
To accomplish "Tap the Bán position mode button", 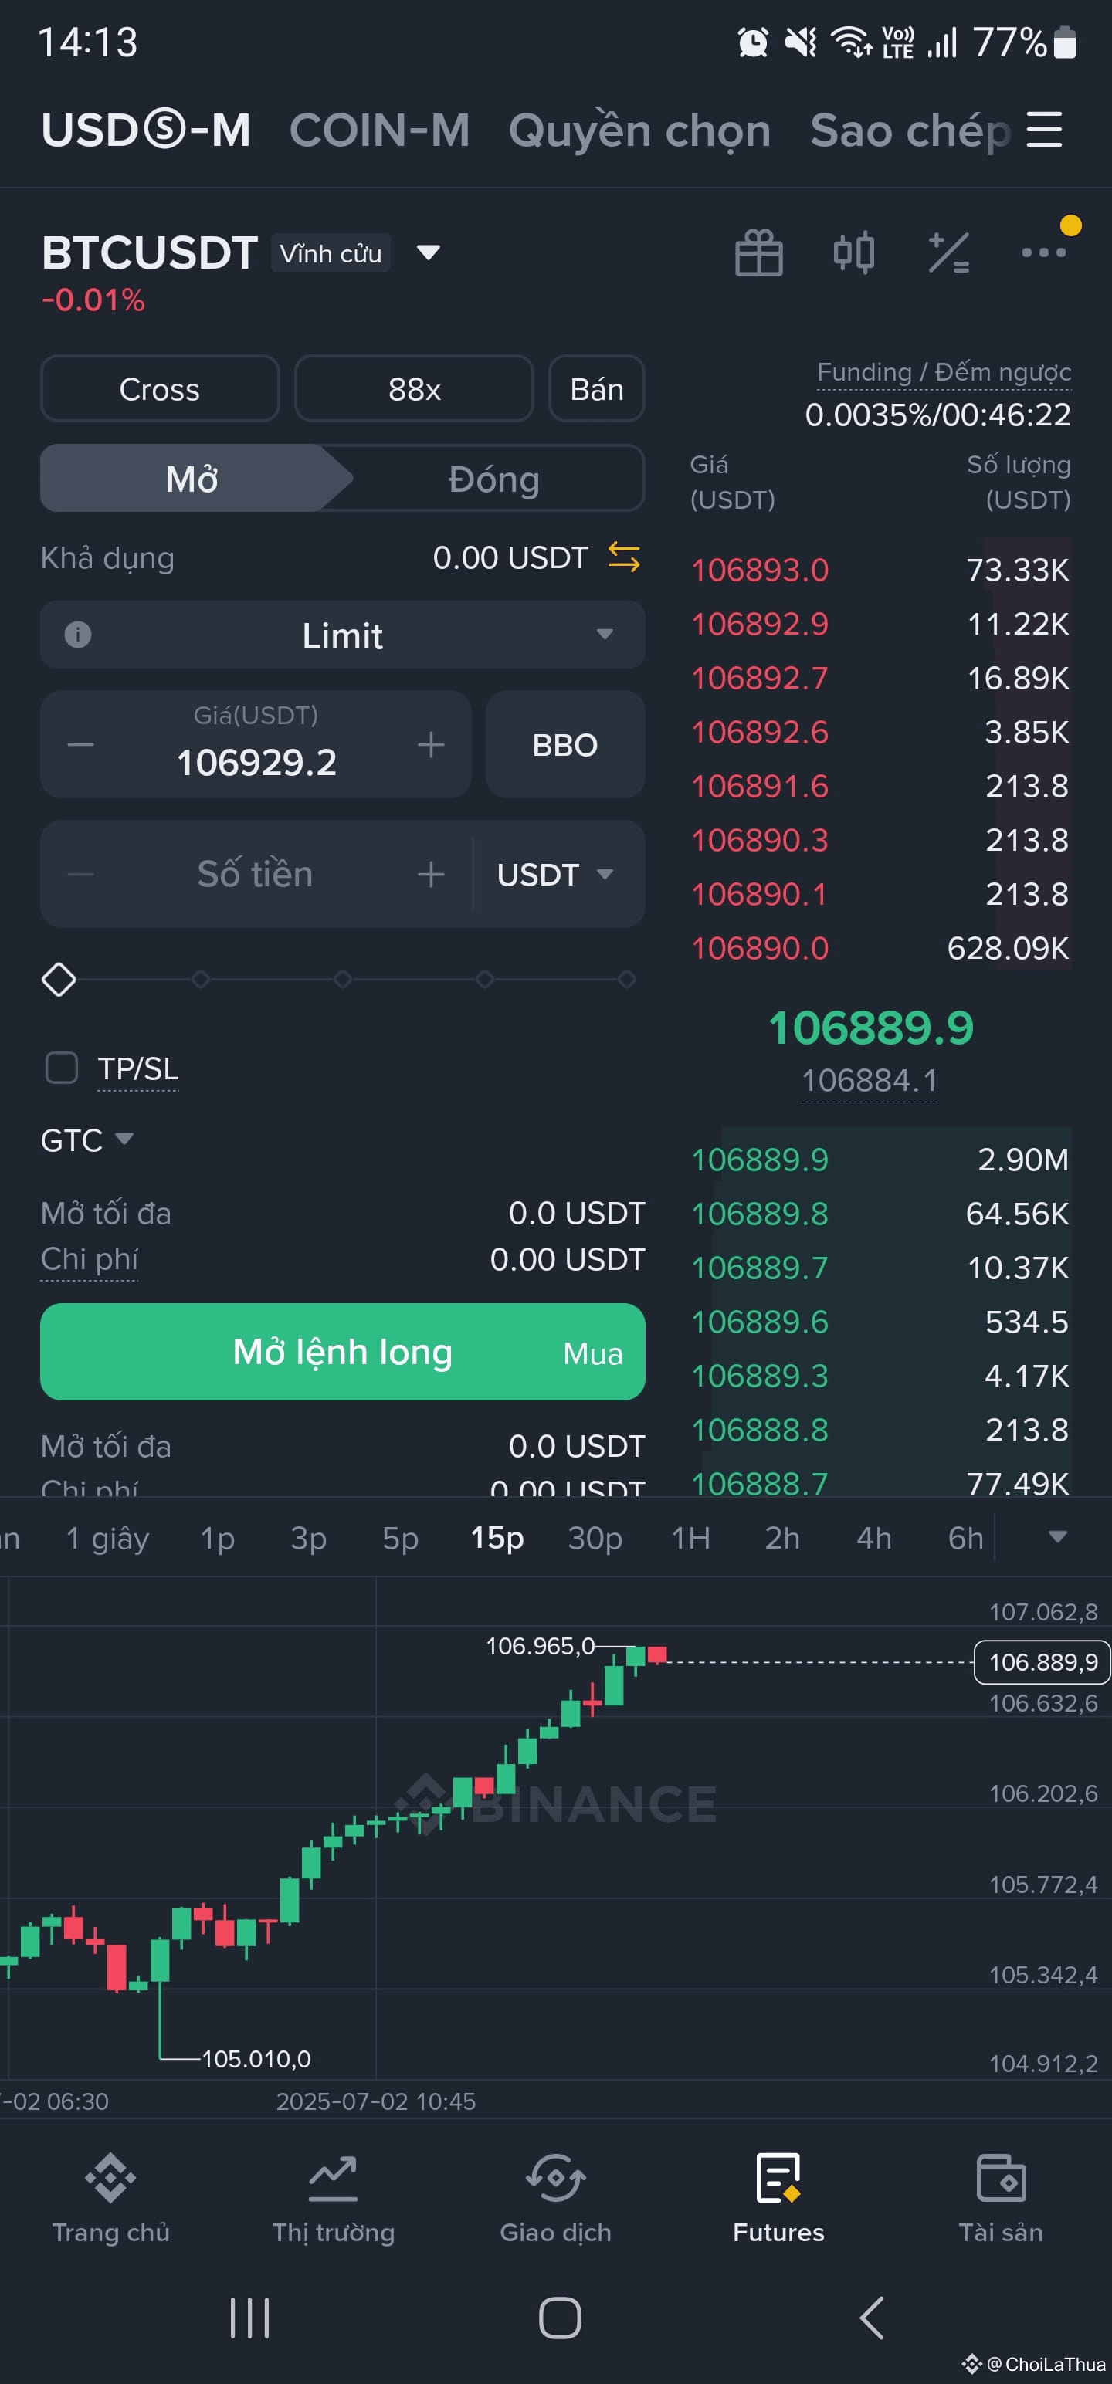I will click(x=596, y=388).
